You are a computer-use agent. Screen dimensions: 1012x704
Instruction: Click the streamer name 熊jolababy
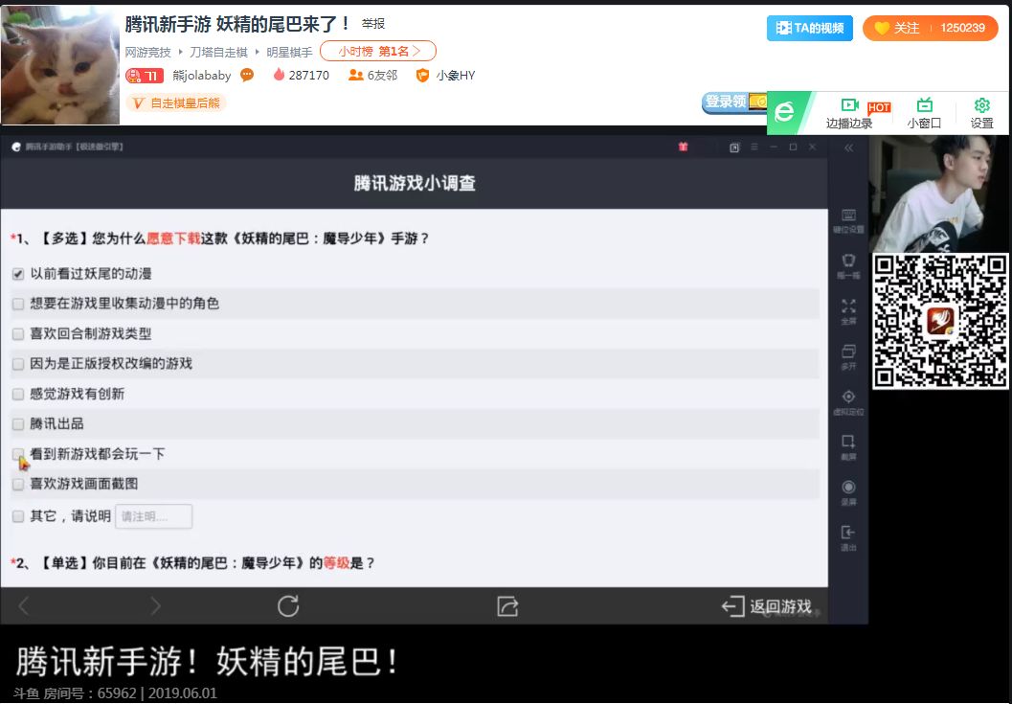pos(201,76)
